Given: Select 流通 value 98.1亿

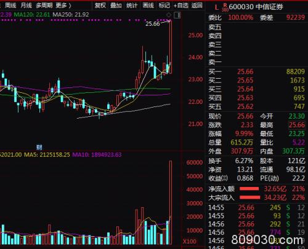Looking at the screenshot, I should click(296, 170).
